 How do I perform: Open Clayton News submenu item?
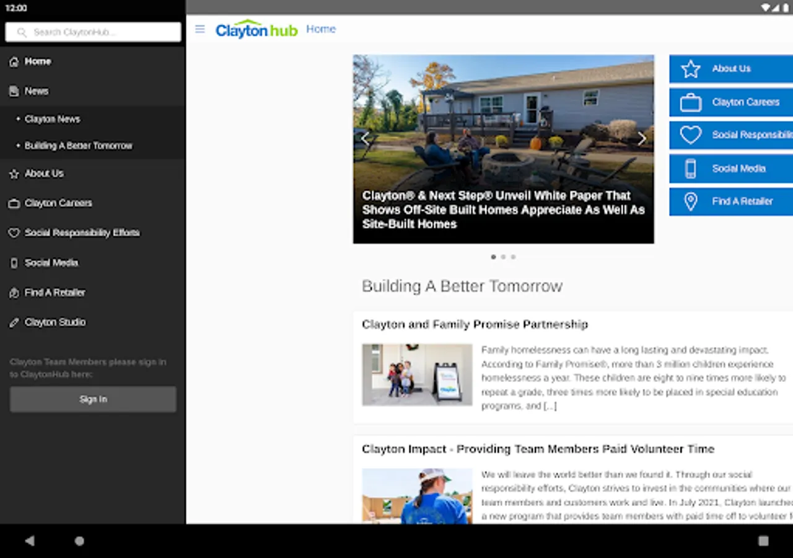click(x=93, y=119)
